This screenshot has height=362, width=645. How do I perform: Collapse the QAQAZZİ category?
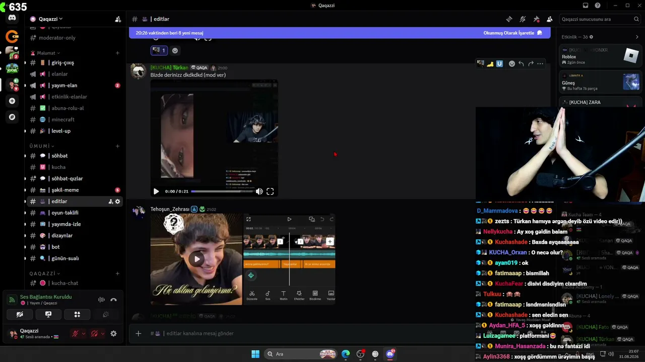(x=44, y=274)
